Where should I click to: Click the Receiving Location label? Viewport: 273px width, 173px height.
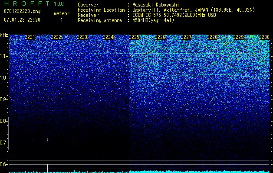101,10
